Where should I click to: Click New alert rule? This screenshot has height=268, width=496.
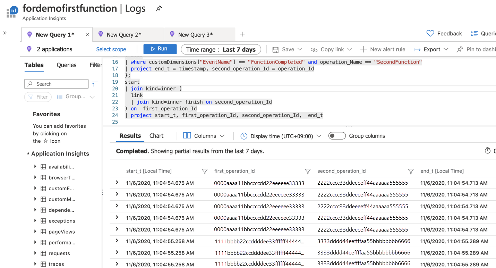[383, 49]
